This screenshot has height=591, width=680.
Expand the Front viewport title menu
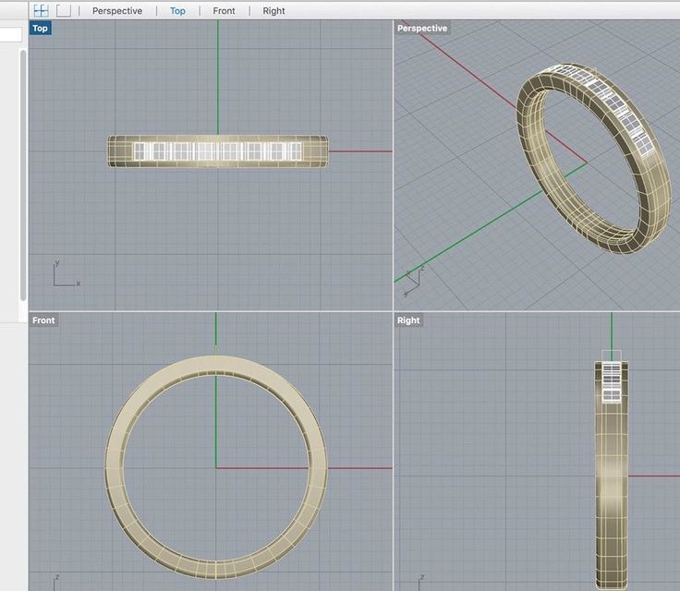43,320
